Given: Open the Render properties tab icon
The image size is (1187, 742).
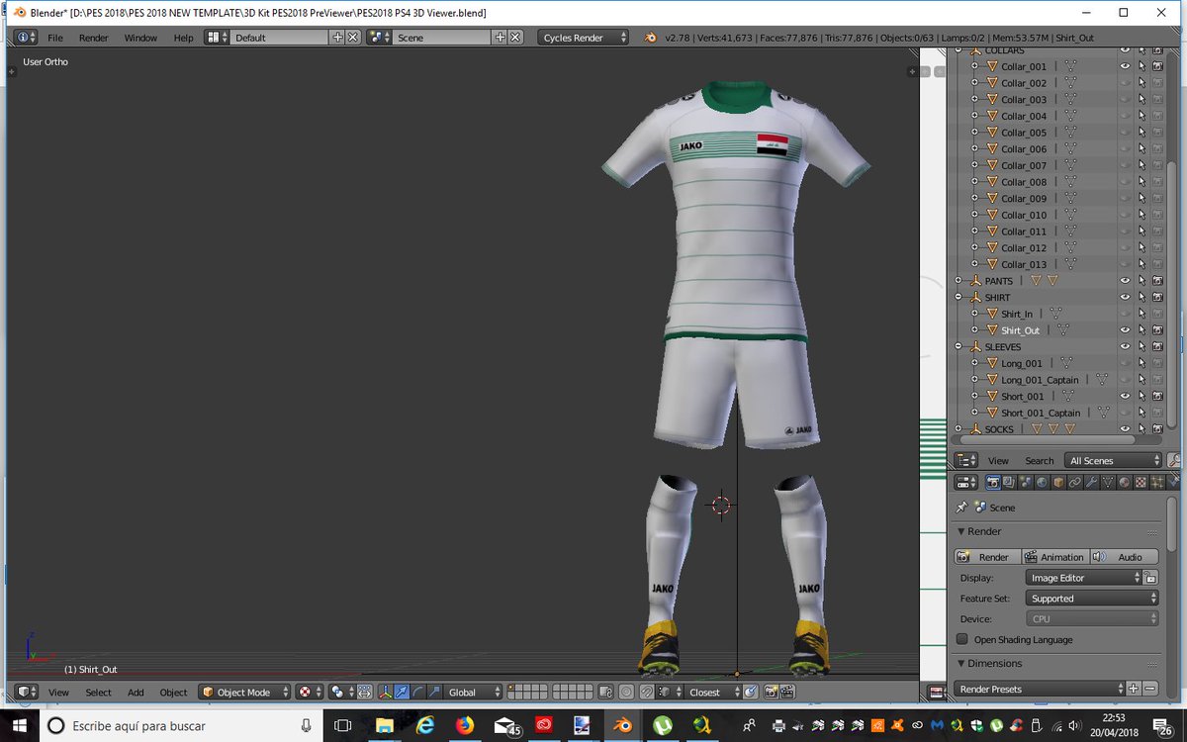Looking at the screenshot, I should tap(993, 483).
